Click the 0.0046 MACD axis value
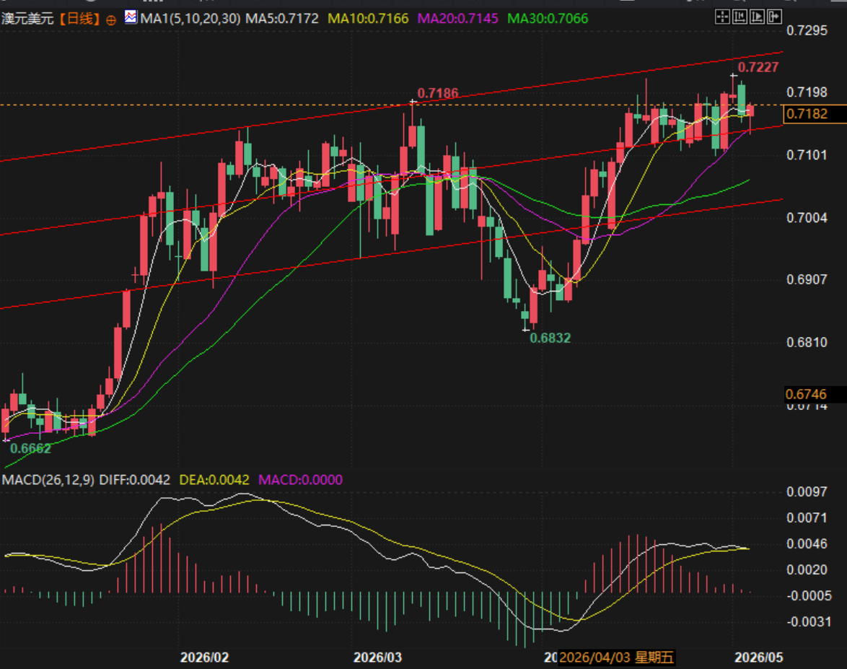 point(807,544)
